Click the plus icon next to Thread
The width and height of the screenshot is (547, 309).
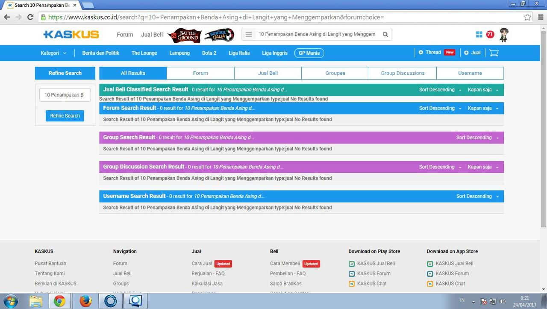pyautogui.click(x=421, y=53)
